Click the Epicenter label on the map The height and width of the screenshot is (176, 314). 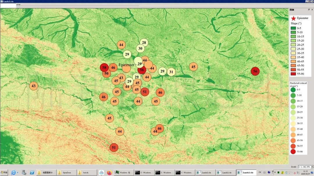pos(126,65)
